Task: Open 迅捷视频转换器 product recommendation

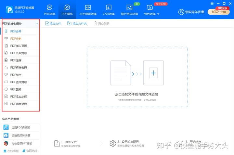Action: click(20, 135)
